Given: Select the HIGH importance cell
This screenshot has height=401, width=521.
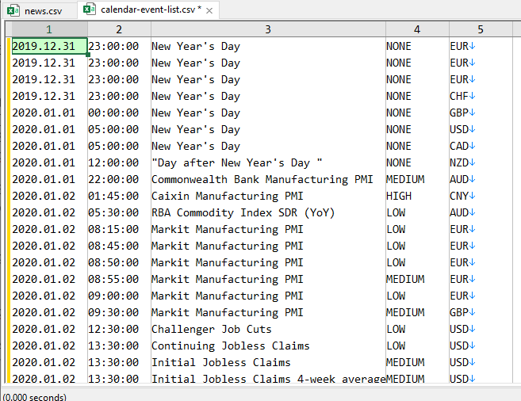Looking at the screenshot, I should coord(417,196).
